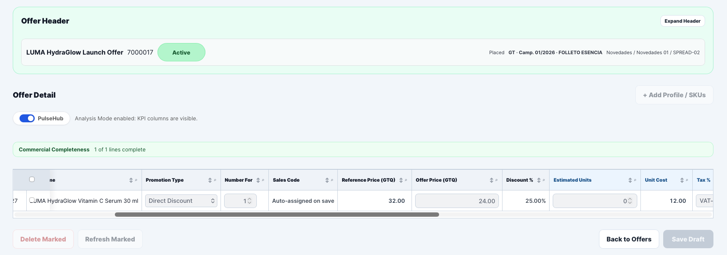The width and height of the screenshot is (727, 255).
Task: Sort rows by Sales Code
Action: tap(327, 180)
